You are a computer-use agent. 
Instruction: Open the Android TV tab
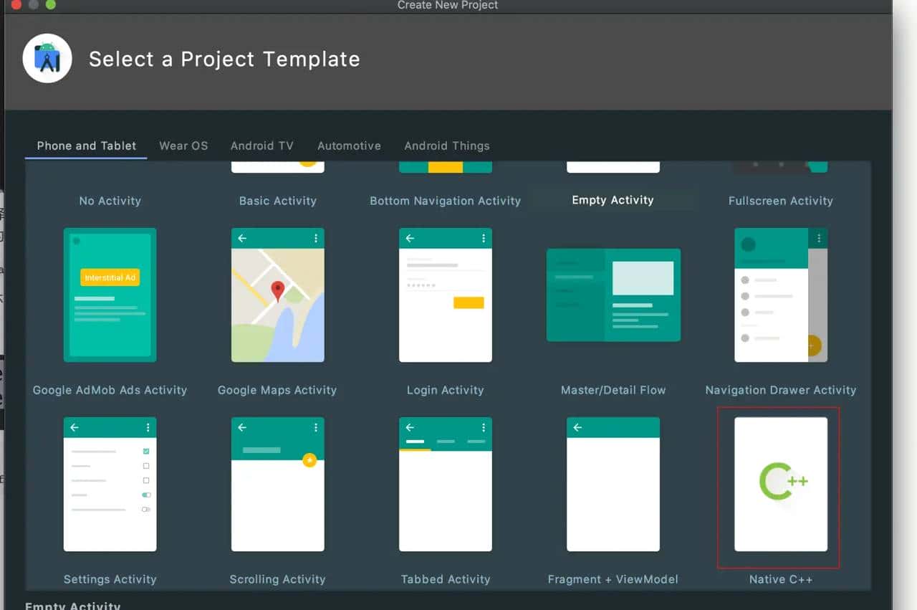pyautogui.click(x=262, y=146)
